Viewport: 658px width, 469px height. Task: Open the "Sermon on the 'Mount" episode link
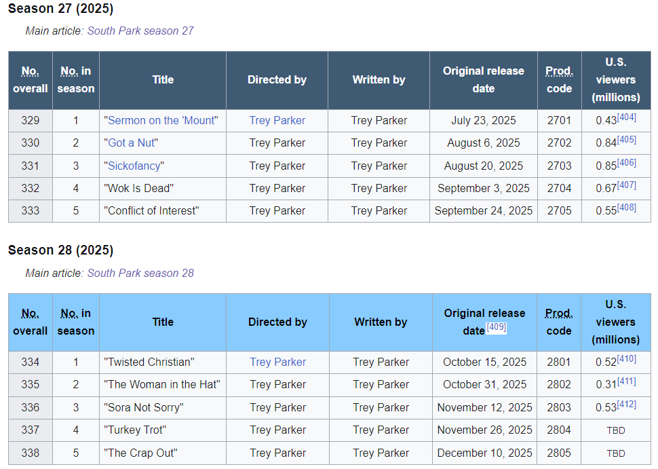point(161,121)
